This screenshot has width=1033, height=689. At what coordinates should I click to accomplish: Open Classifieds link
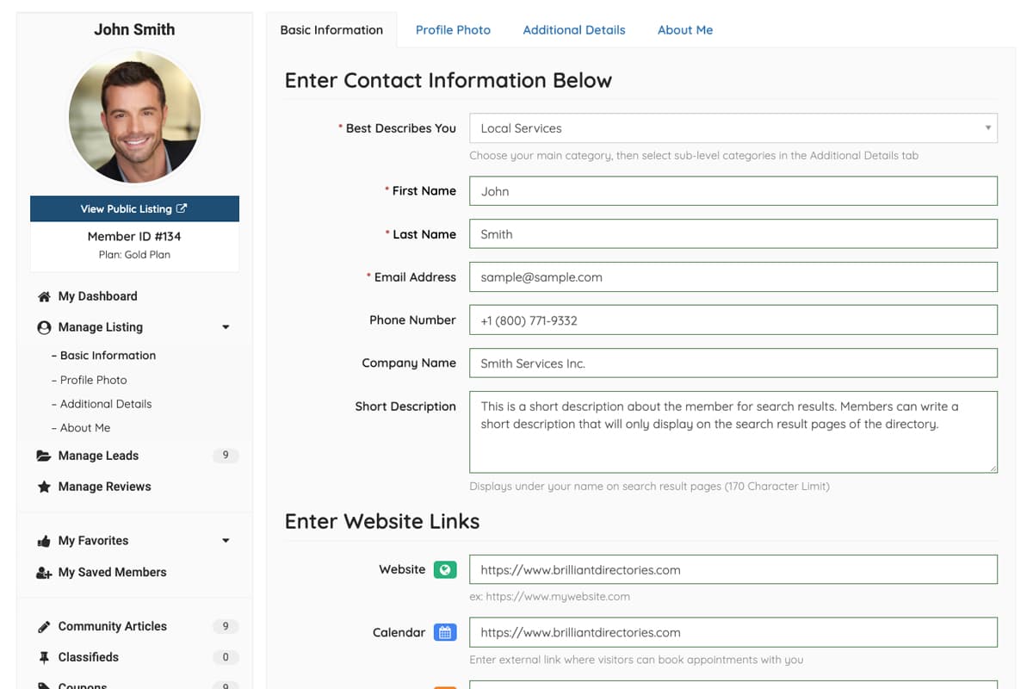[x=88, y=657]
